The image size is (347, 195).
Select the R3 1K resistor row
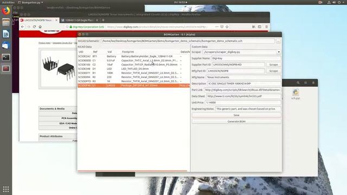coord(134,81)
